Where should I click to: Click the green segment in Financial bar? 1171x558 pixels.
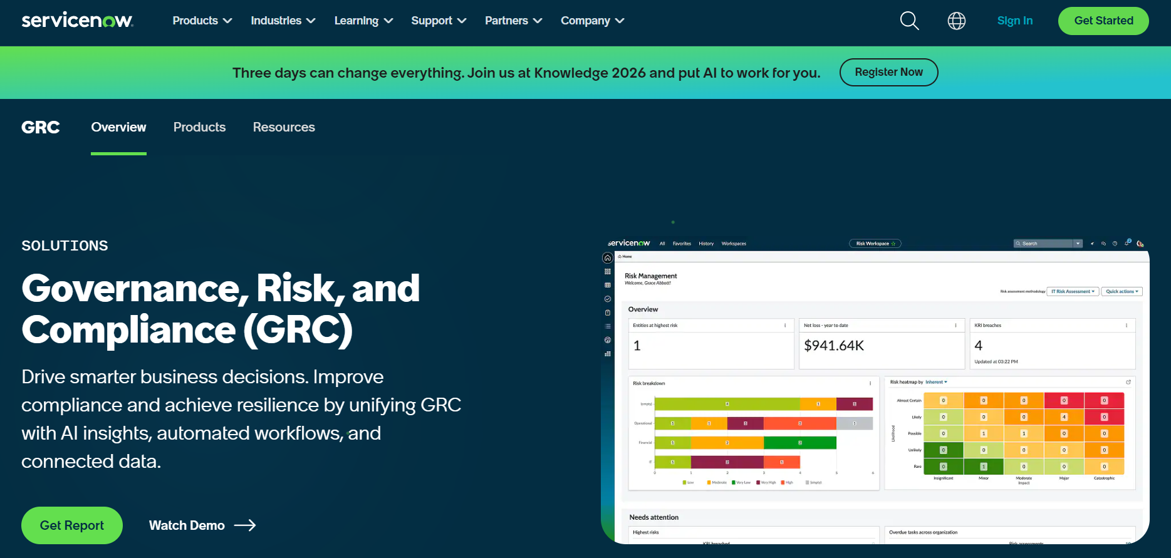pos(800,443)
